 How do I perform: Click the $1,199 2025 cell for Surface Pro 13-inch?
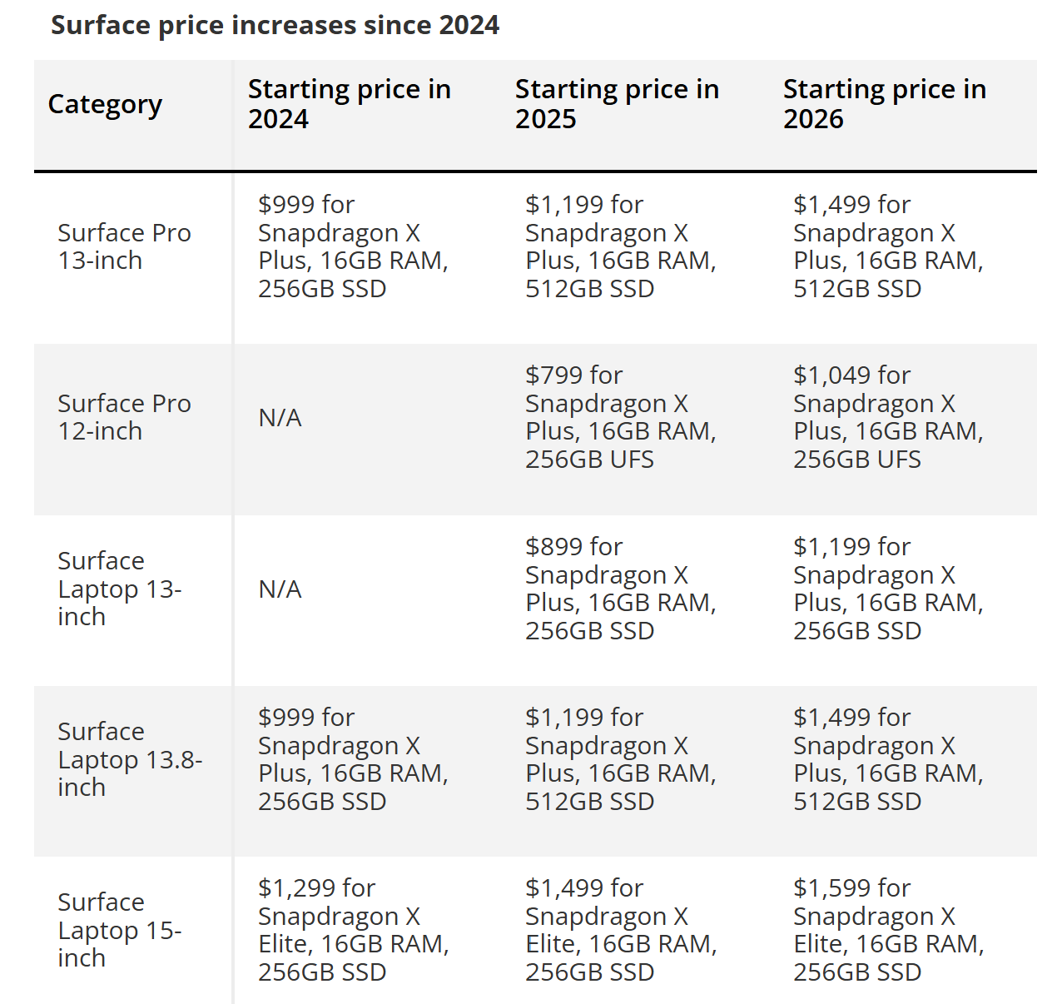[620, 246]
